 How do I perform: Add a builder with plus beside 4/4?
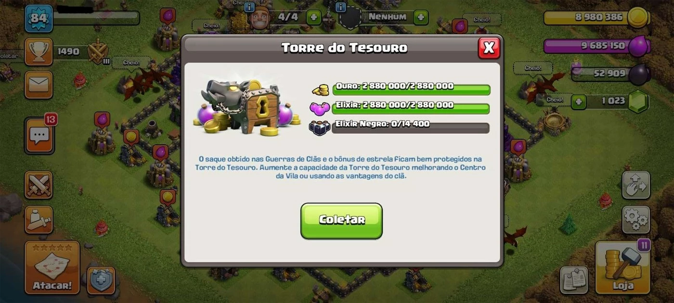313,17
